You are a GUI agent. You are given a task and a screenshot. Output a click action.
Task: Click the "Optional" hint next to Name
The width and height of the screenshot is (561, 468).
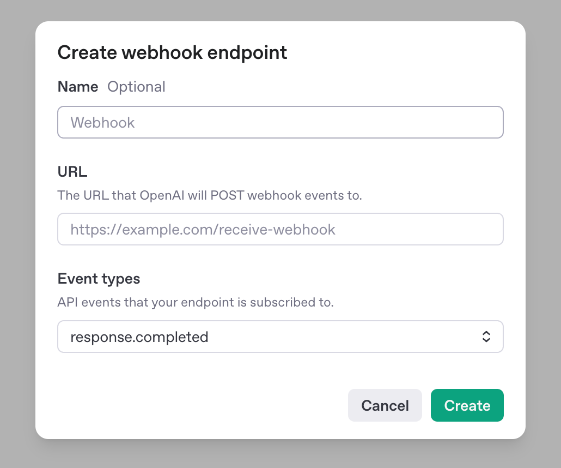(x=136, y=87)
